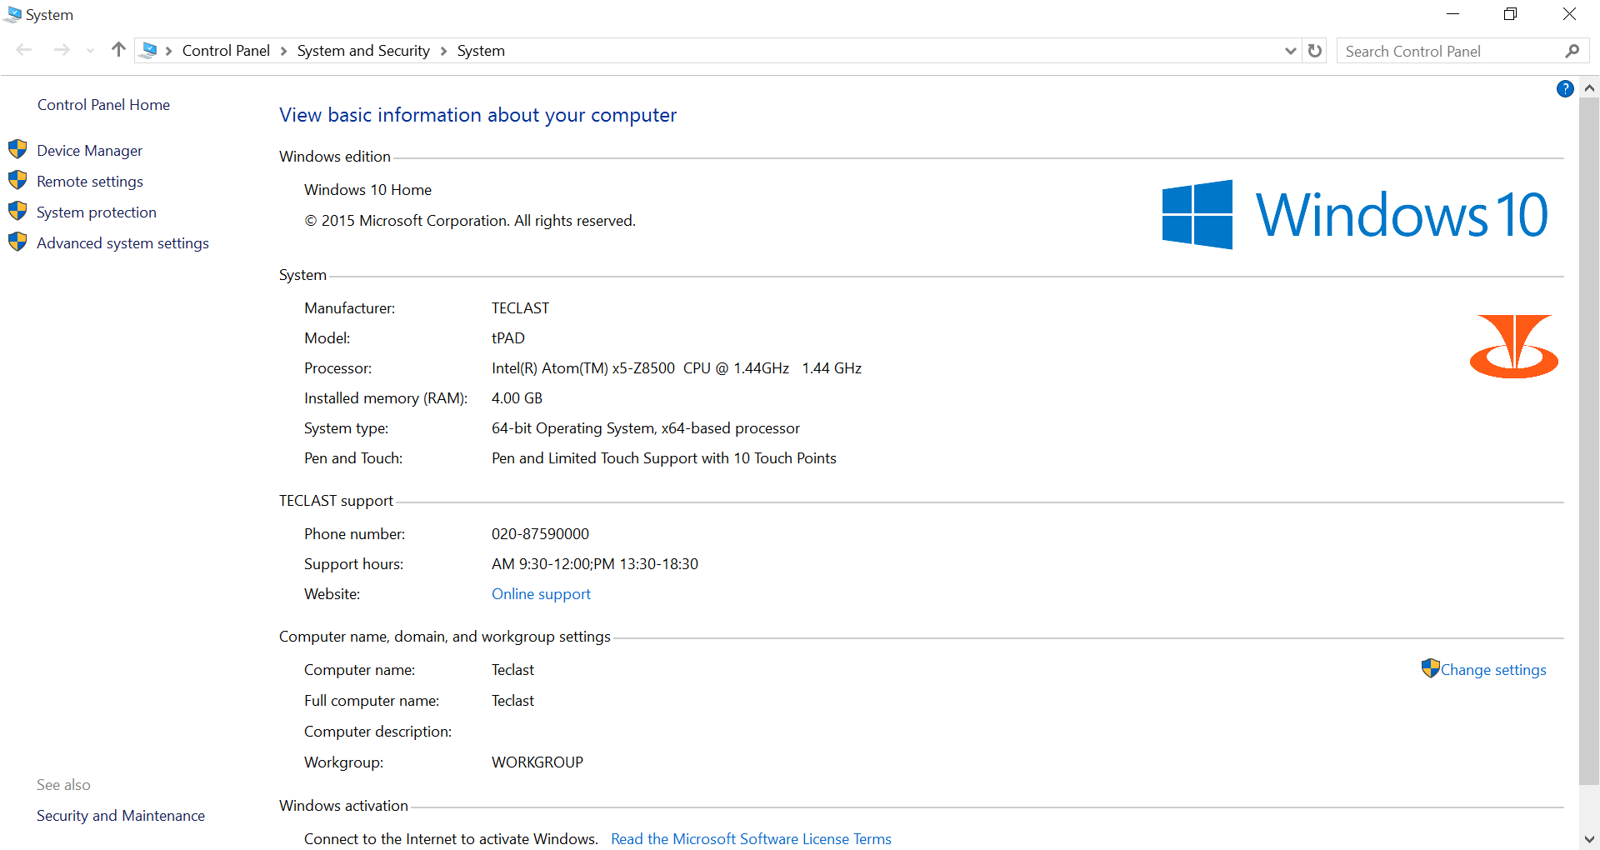Screen dimensions: 1600x850
Task: Click the Advanced system settings shield icon
Action: click(x=17, y=242)
